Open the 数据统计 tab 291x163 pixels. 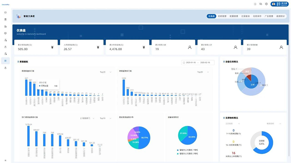pos(280,16)
